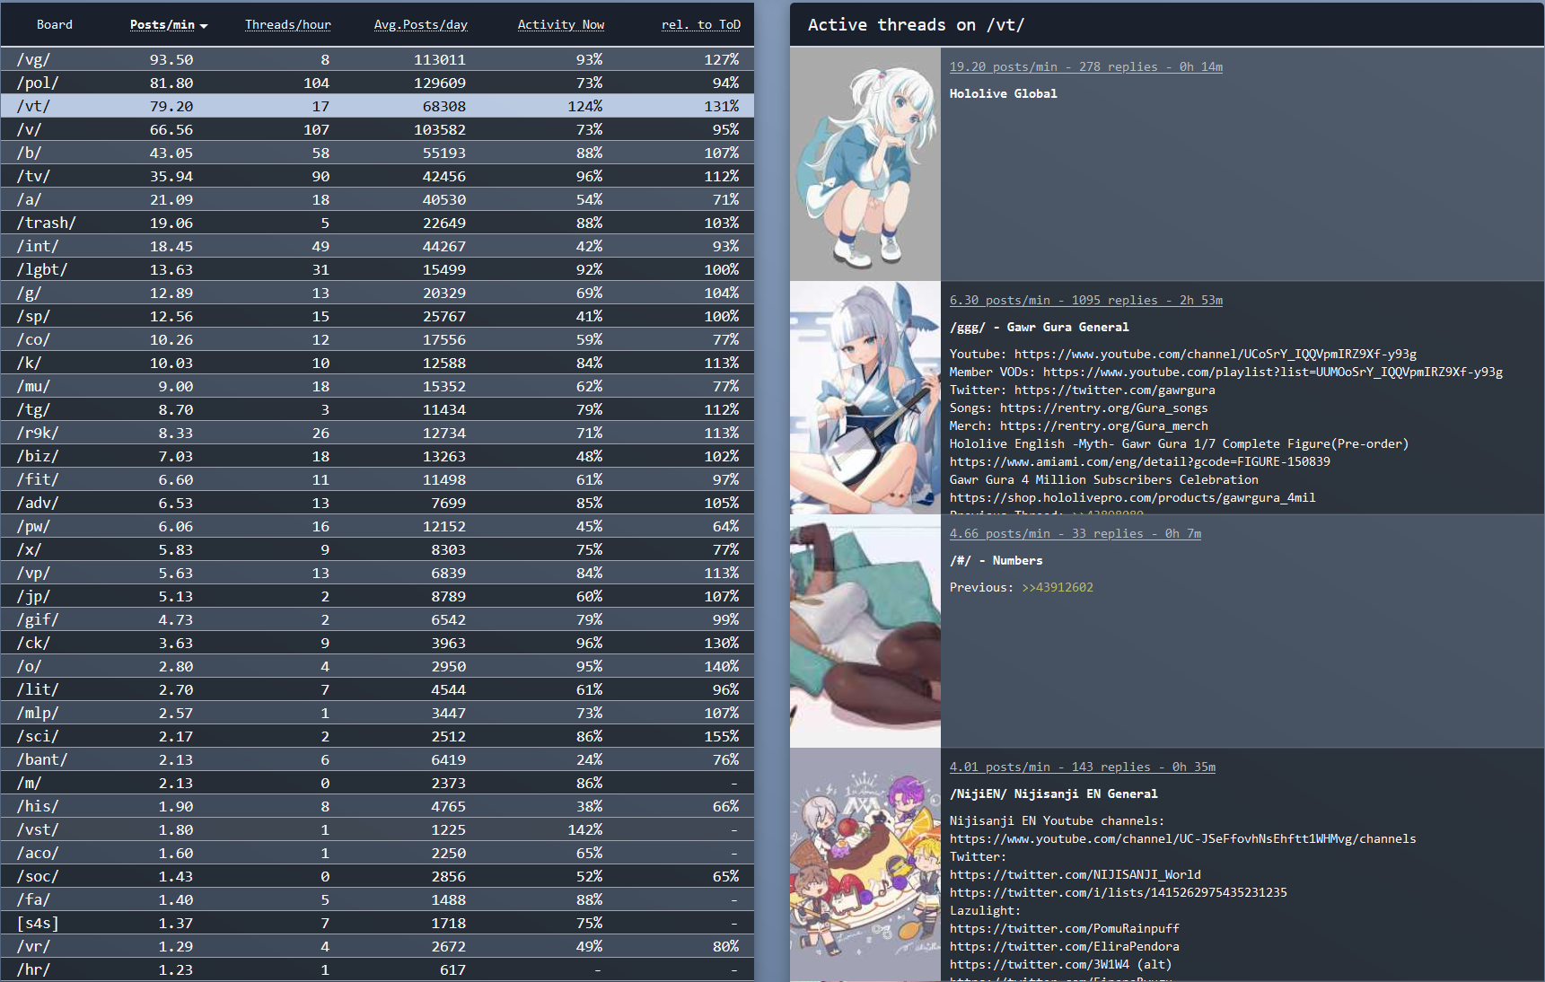Sort by Threads/hour column header

288,24
